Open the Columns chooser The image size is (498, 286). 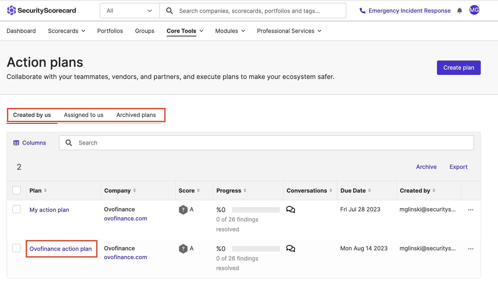click(30, 143)
